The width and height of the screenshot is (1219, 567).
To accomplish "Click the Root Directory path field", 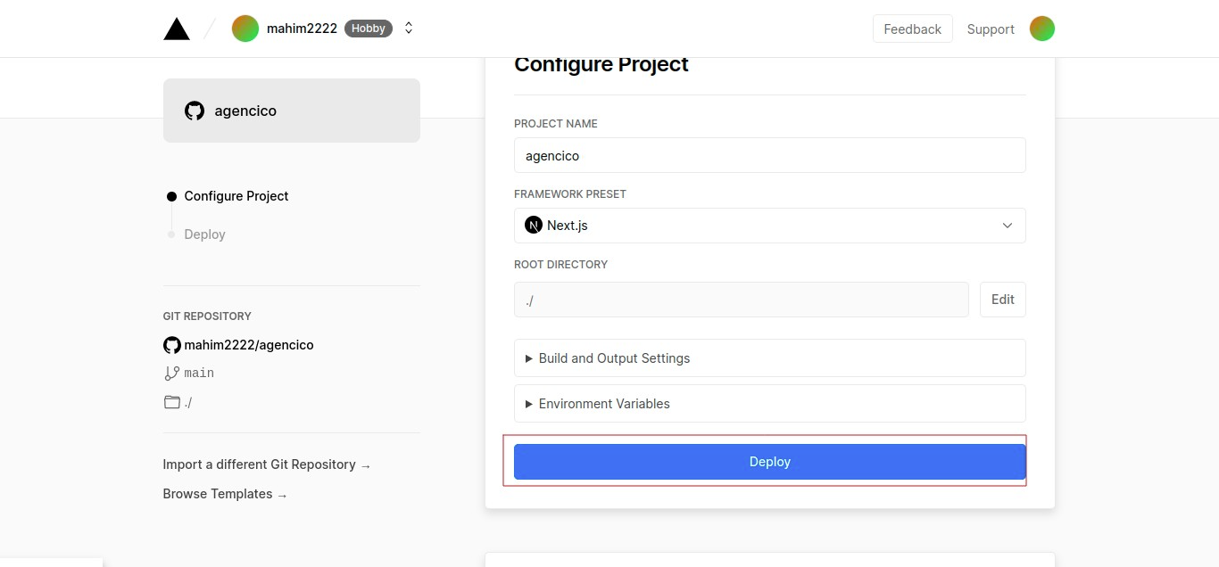I will click(x=742, y=300).
